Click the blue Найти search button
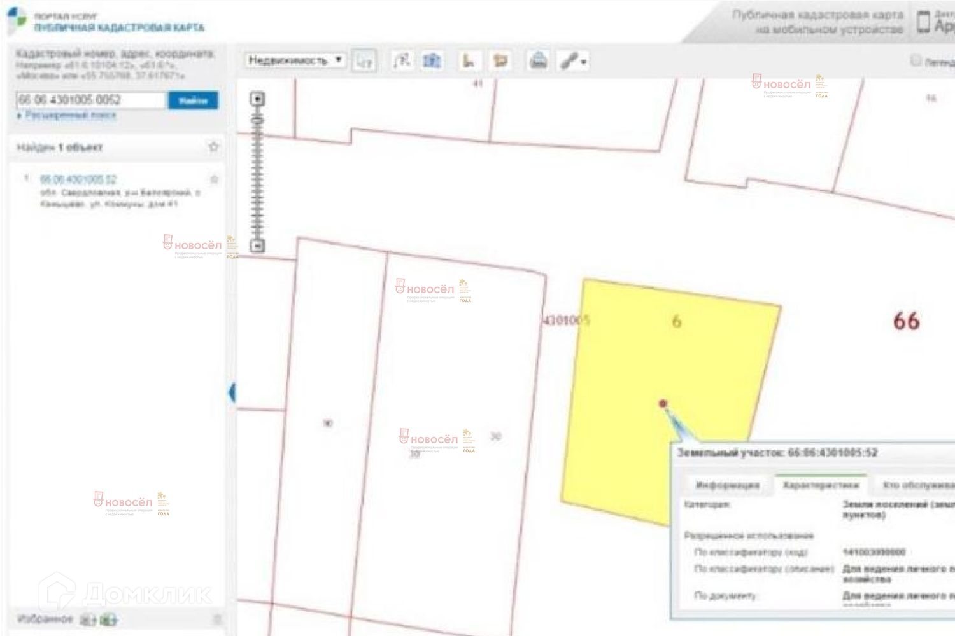The width and height of the screenshot is (955, 636). (x=193, y=100)
